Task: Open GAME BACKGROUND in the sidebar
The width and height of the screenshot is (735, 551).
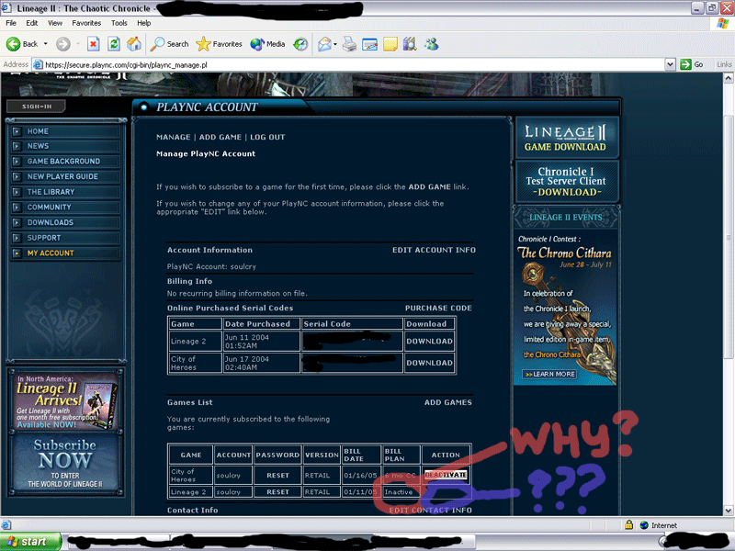Action: pos(65,162)
